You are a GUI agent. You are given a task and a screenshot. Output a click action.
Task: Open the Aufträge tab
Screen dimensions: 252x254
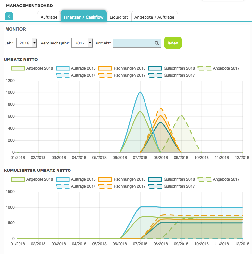point(49,17)
